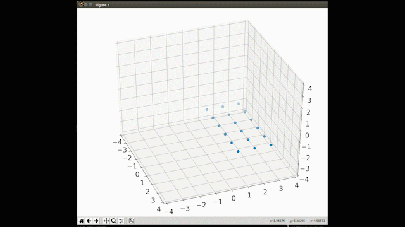Click the faint top-right scatter point
Viewport: 405px width, 227px height.
pos(239,103)
